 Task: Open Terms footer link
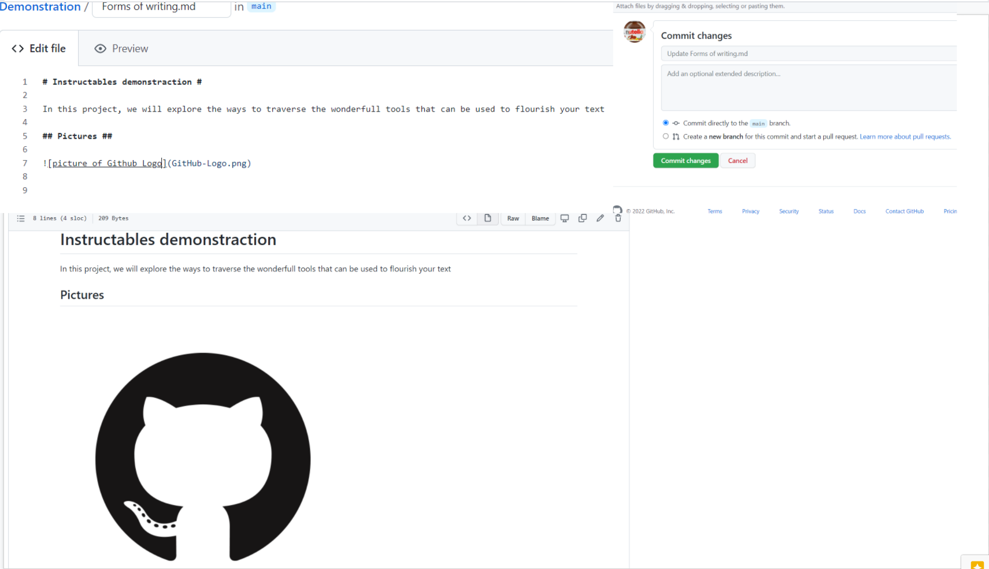(715, 211)
